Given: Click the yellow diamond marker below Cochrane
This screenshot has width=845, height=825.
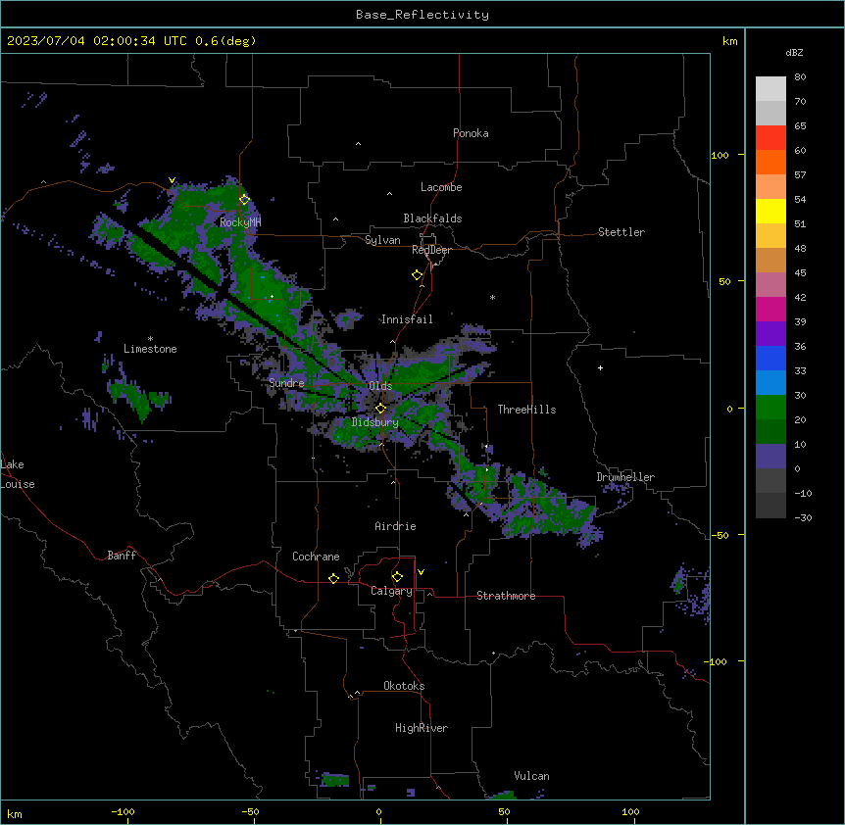Looking at the screenshot, I should pos(333,578).
